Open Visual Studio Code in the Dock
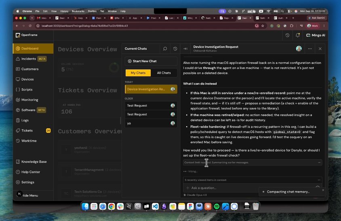Image resolution: width=341 pixels, height=221 pixels. [155, 206]
